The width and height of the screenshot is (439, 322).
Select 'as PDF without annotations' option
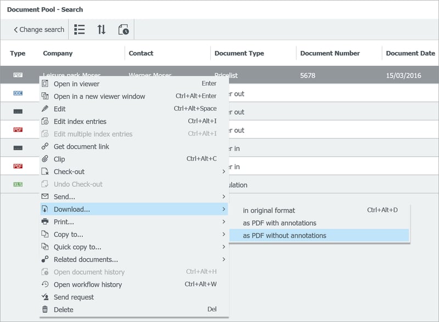click(x=285, y=235)
